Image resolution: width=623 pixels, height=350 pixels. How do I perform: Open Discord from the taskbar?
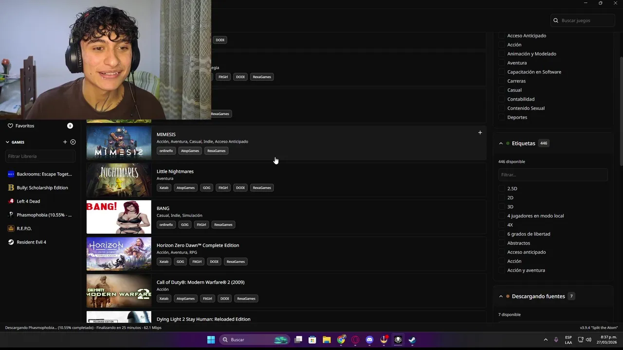coord(369,340)
